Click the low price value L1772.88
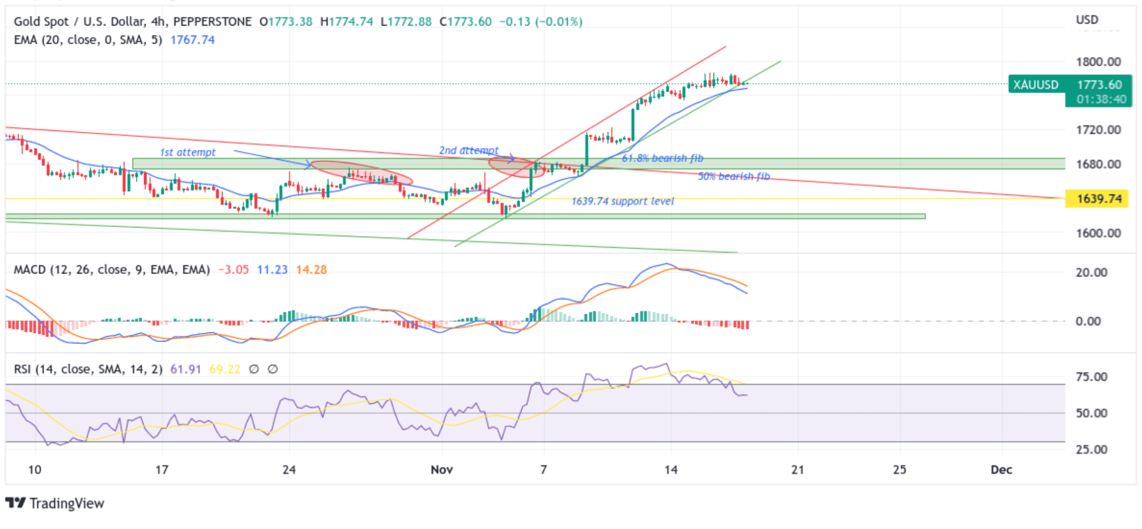Viewport: 1142px width, 529px height. tap(406, 22)
